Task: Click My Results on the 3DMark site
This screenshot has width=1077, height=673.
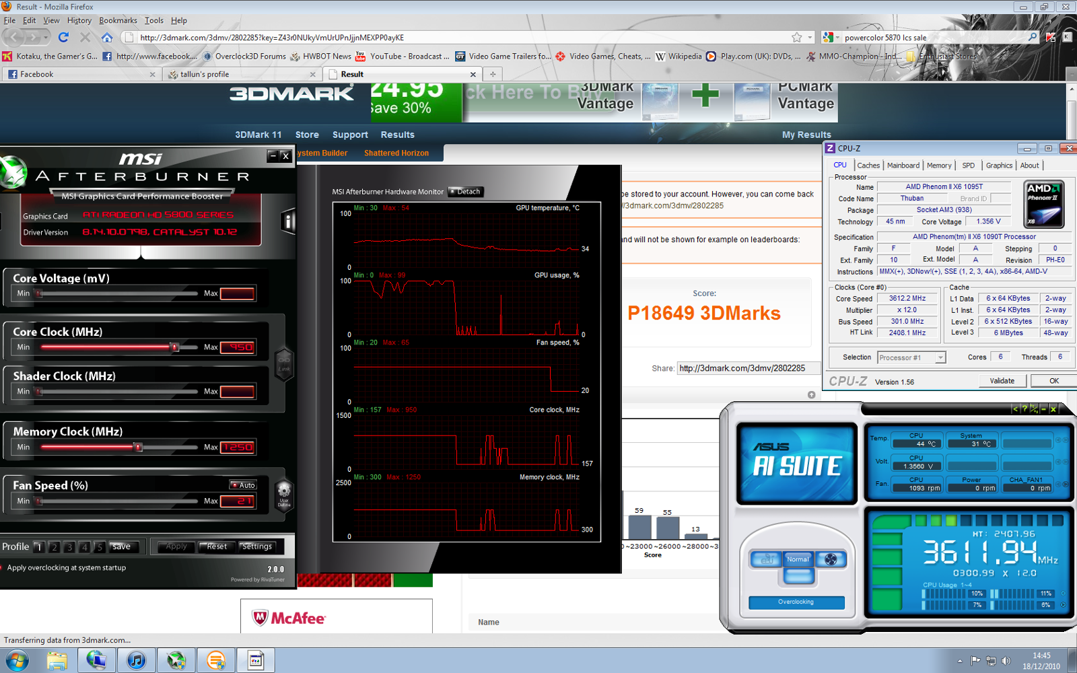Action: (x=806, y=135)
